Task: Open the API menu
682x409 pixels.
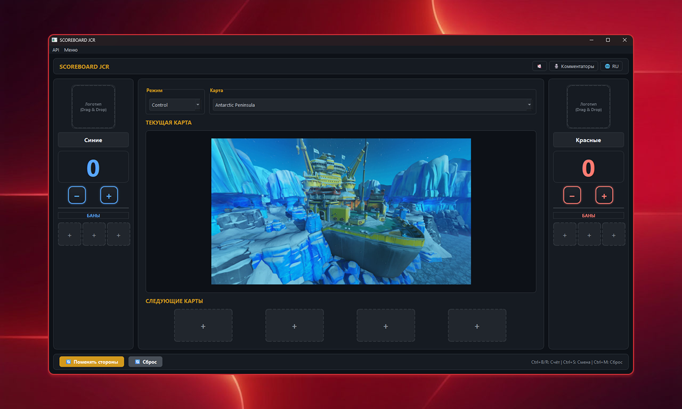Action: (55, 50)
